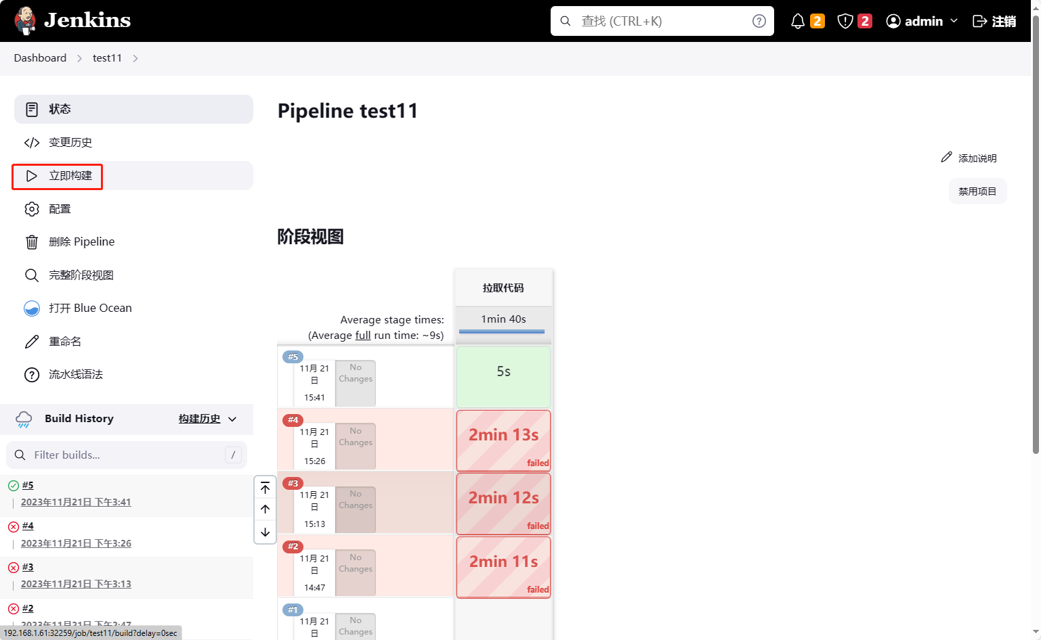This screenshot has height=640, width=1041.
Task: Open notifications bell icon
Action: click(798, 21)
